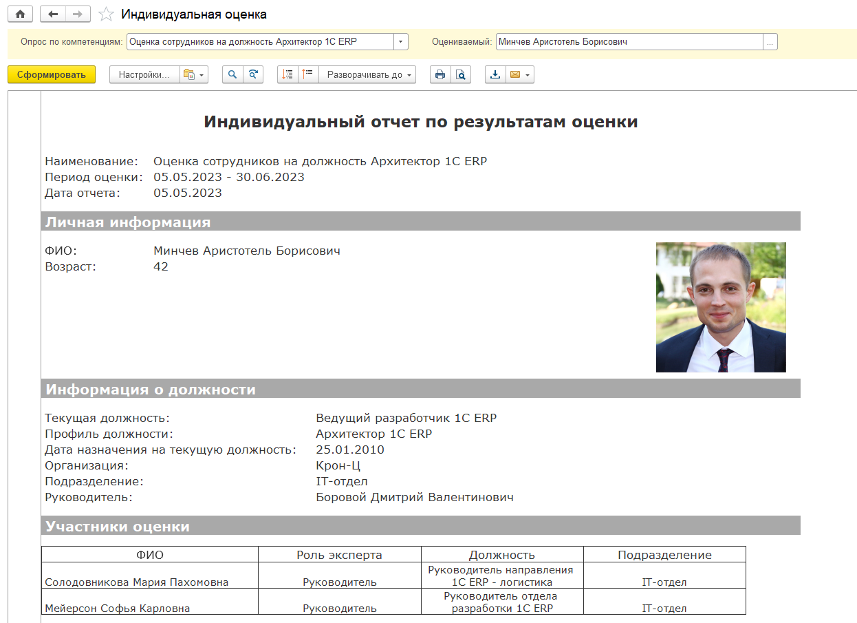Click the Find next icon
This screenshot has height=623, width=857.
click(253, 74)
